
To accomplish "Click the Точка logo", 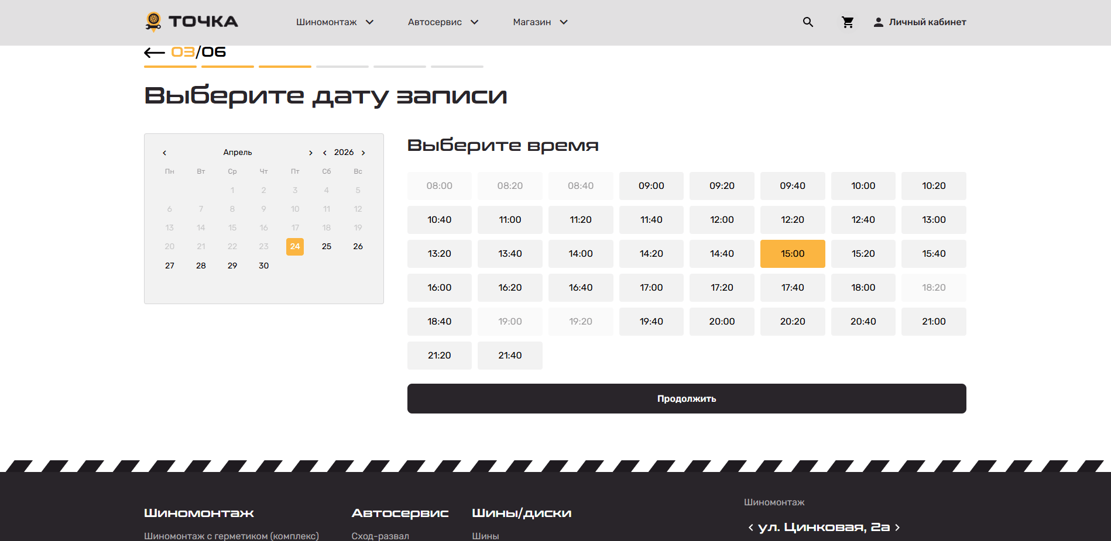I will tap(191, 22).
